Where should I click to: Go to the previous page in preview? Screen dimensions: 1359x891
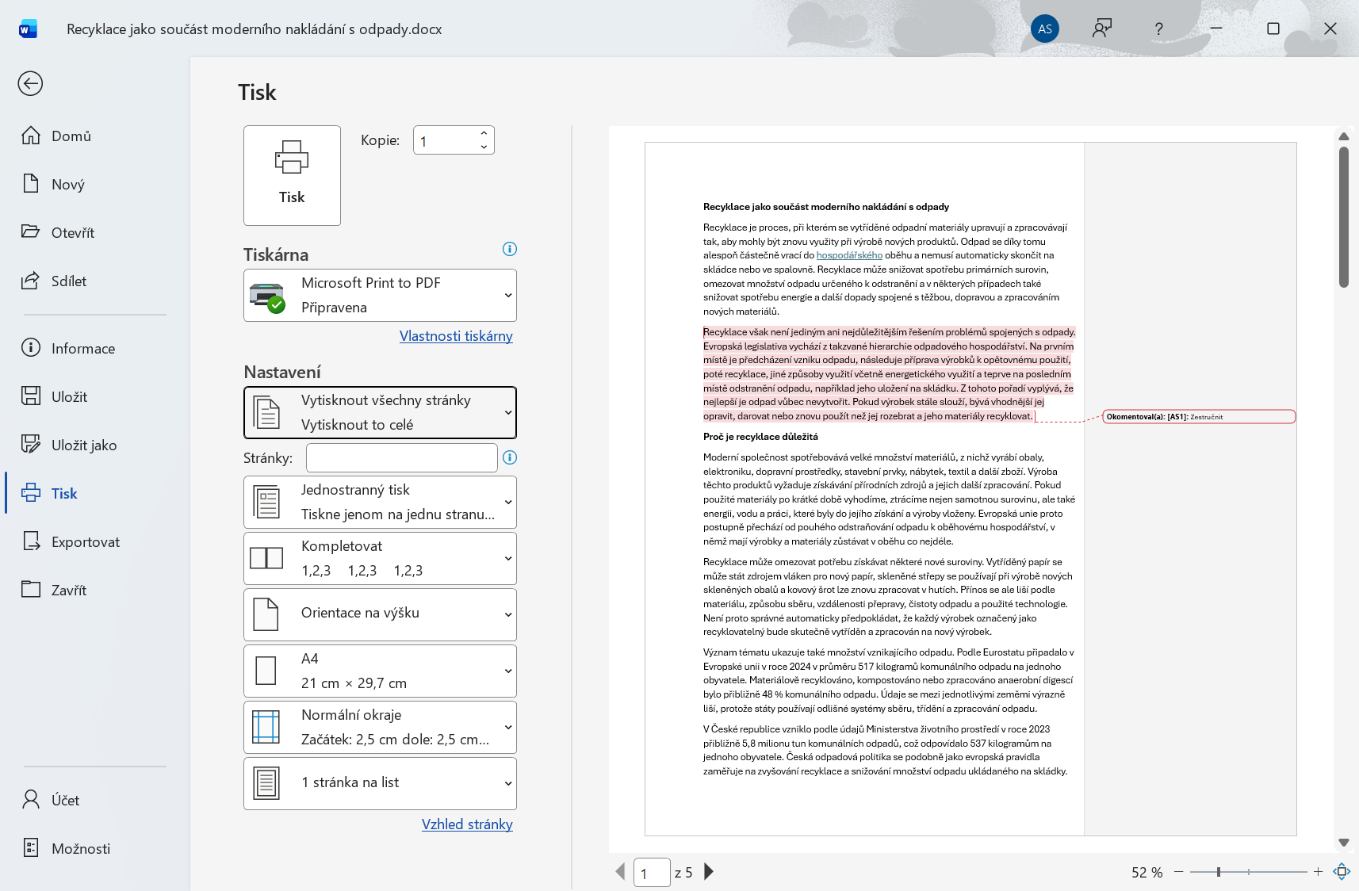[x=620, y=871]
